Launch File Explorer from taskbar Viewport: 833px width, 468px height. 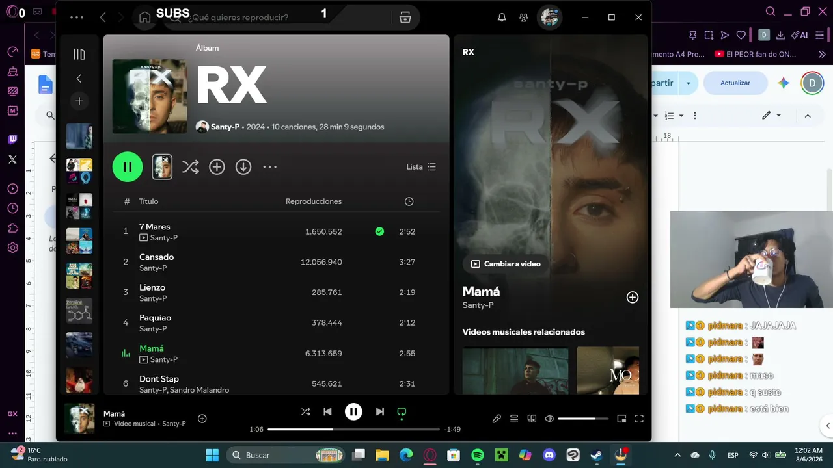click(382, 455)
